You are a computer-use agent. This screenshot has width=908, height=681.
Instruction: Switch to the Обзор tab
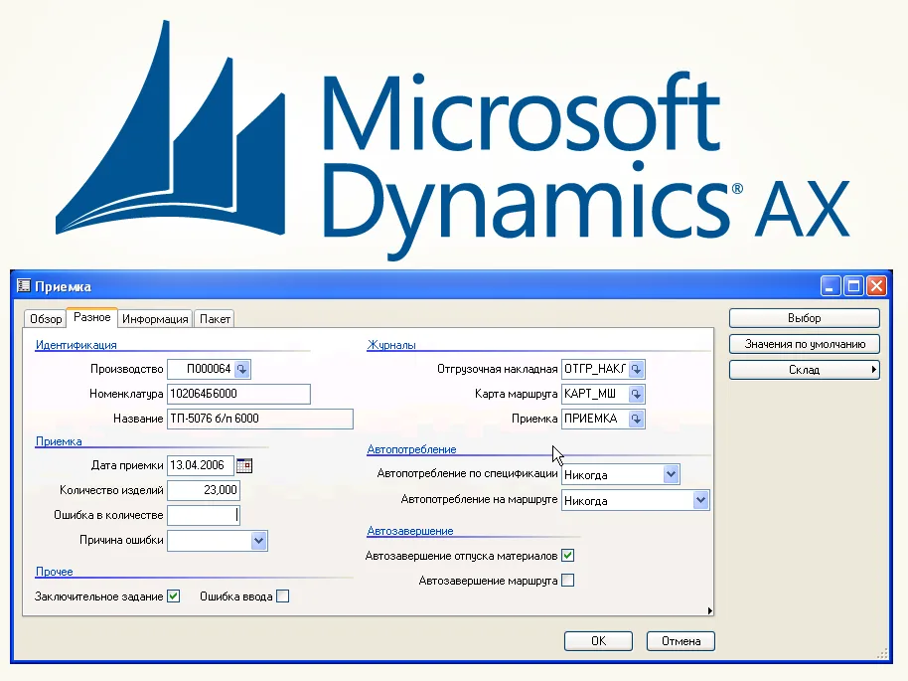[x=46, y=319]
